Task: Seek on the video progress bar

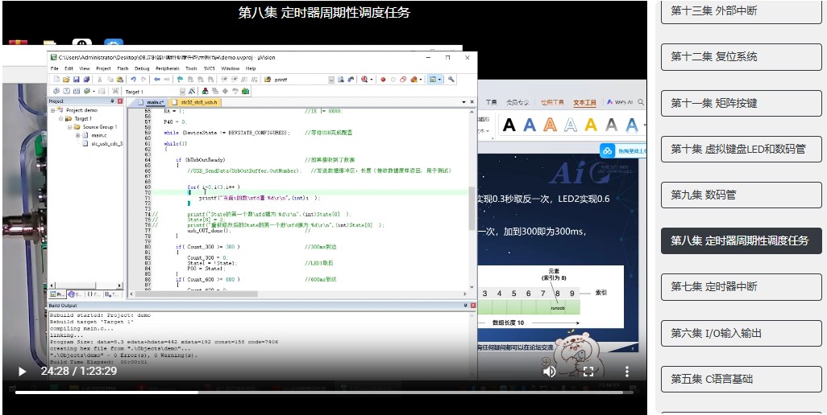Action: click(324, 392)
